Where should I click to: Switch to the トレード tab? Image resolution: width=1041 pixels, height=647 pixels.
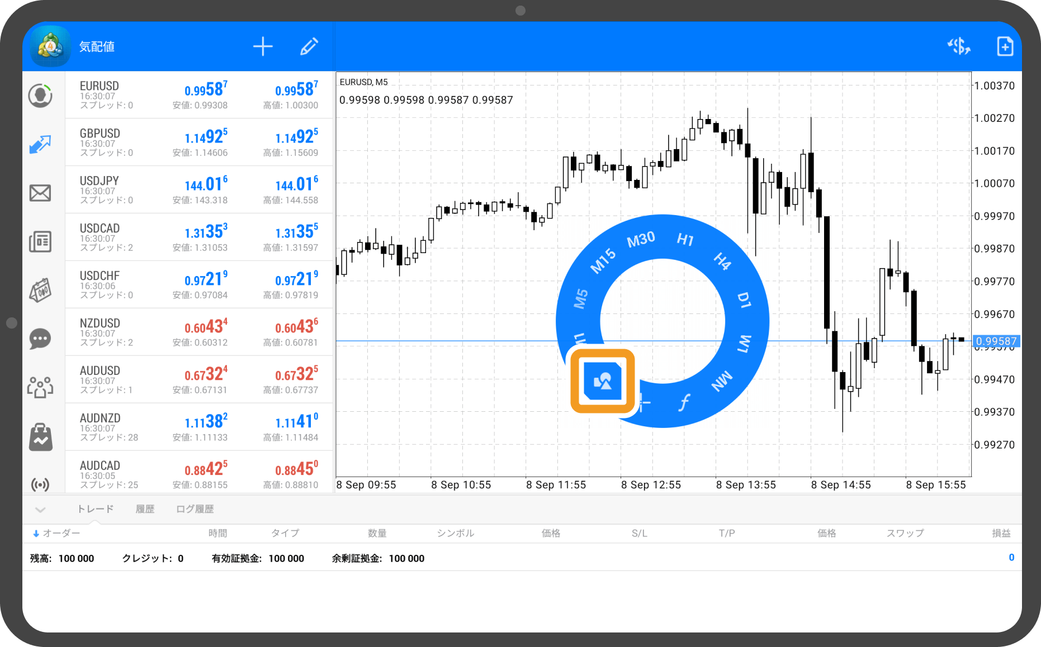[x=95, y=509]
